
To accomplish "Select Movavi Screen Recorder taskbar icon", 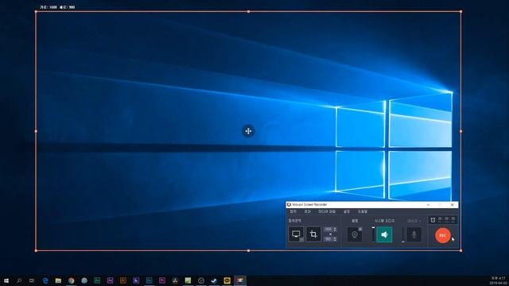I will (240, 280).
